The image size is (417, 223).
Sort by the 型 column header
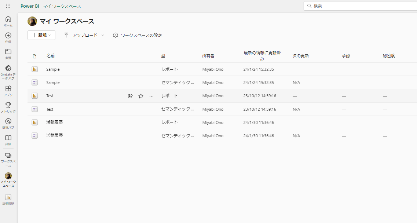pos(163,56)
